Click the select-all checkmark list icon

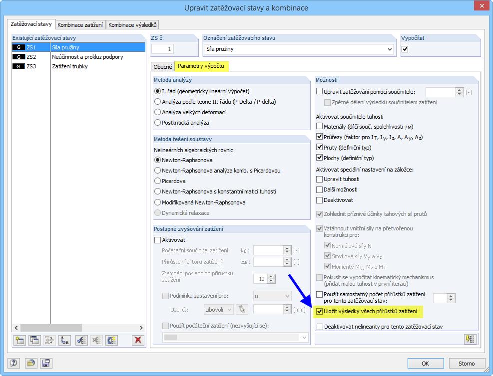[82, 340]
